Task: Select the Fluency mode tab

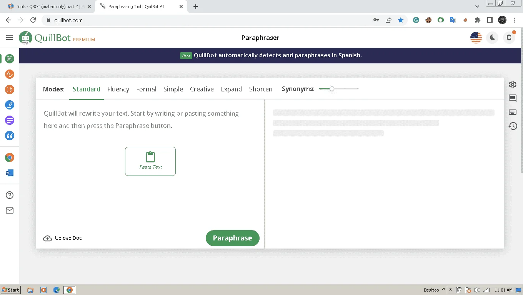Action: pyautogui.click(x=118, y=89)
